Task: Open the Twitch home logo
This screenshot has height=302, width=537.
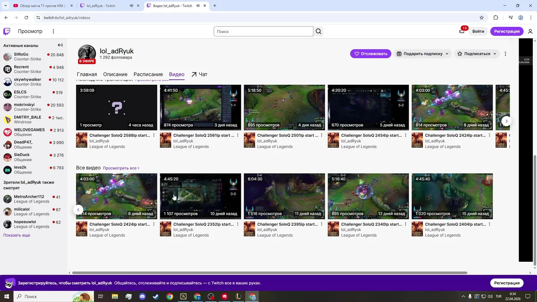Action: tap(7, 31)
